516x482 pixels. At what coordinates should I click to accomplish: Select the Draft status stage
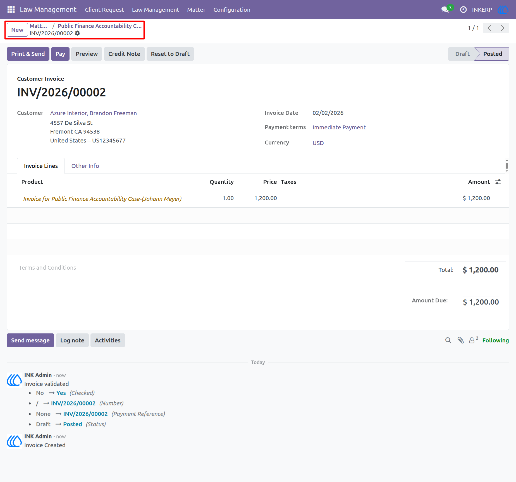[462, 54]
